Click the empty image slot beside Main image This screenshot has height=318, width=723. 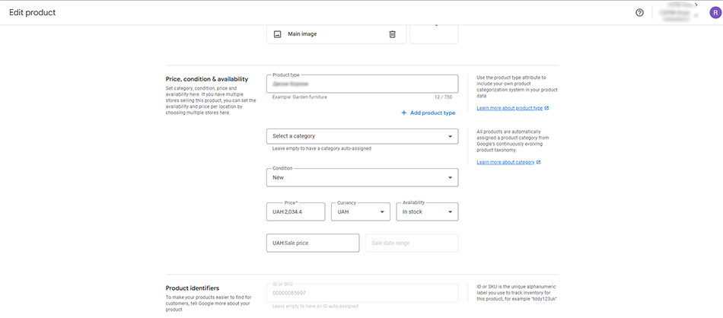click(434, 33)
